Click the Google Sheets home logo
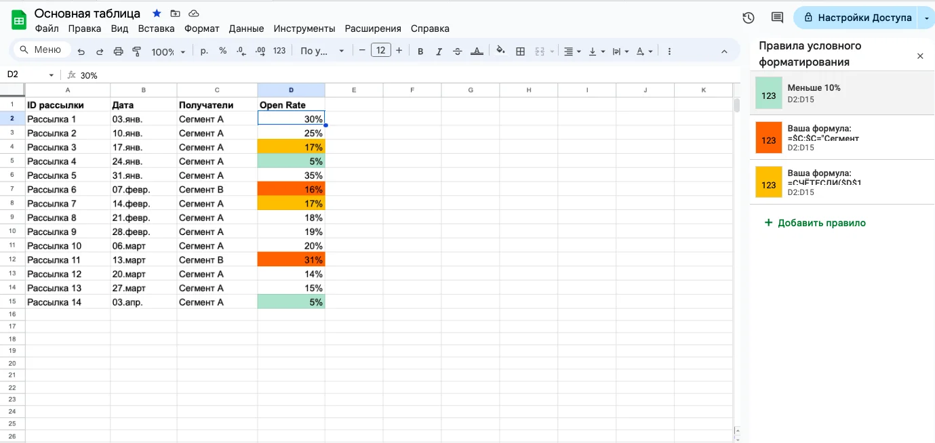 [19, 20]
